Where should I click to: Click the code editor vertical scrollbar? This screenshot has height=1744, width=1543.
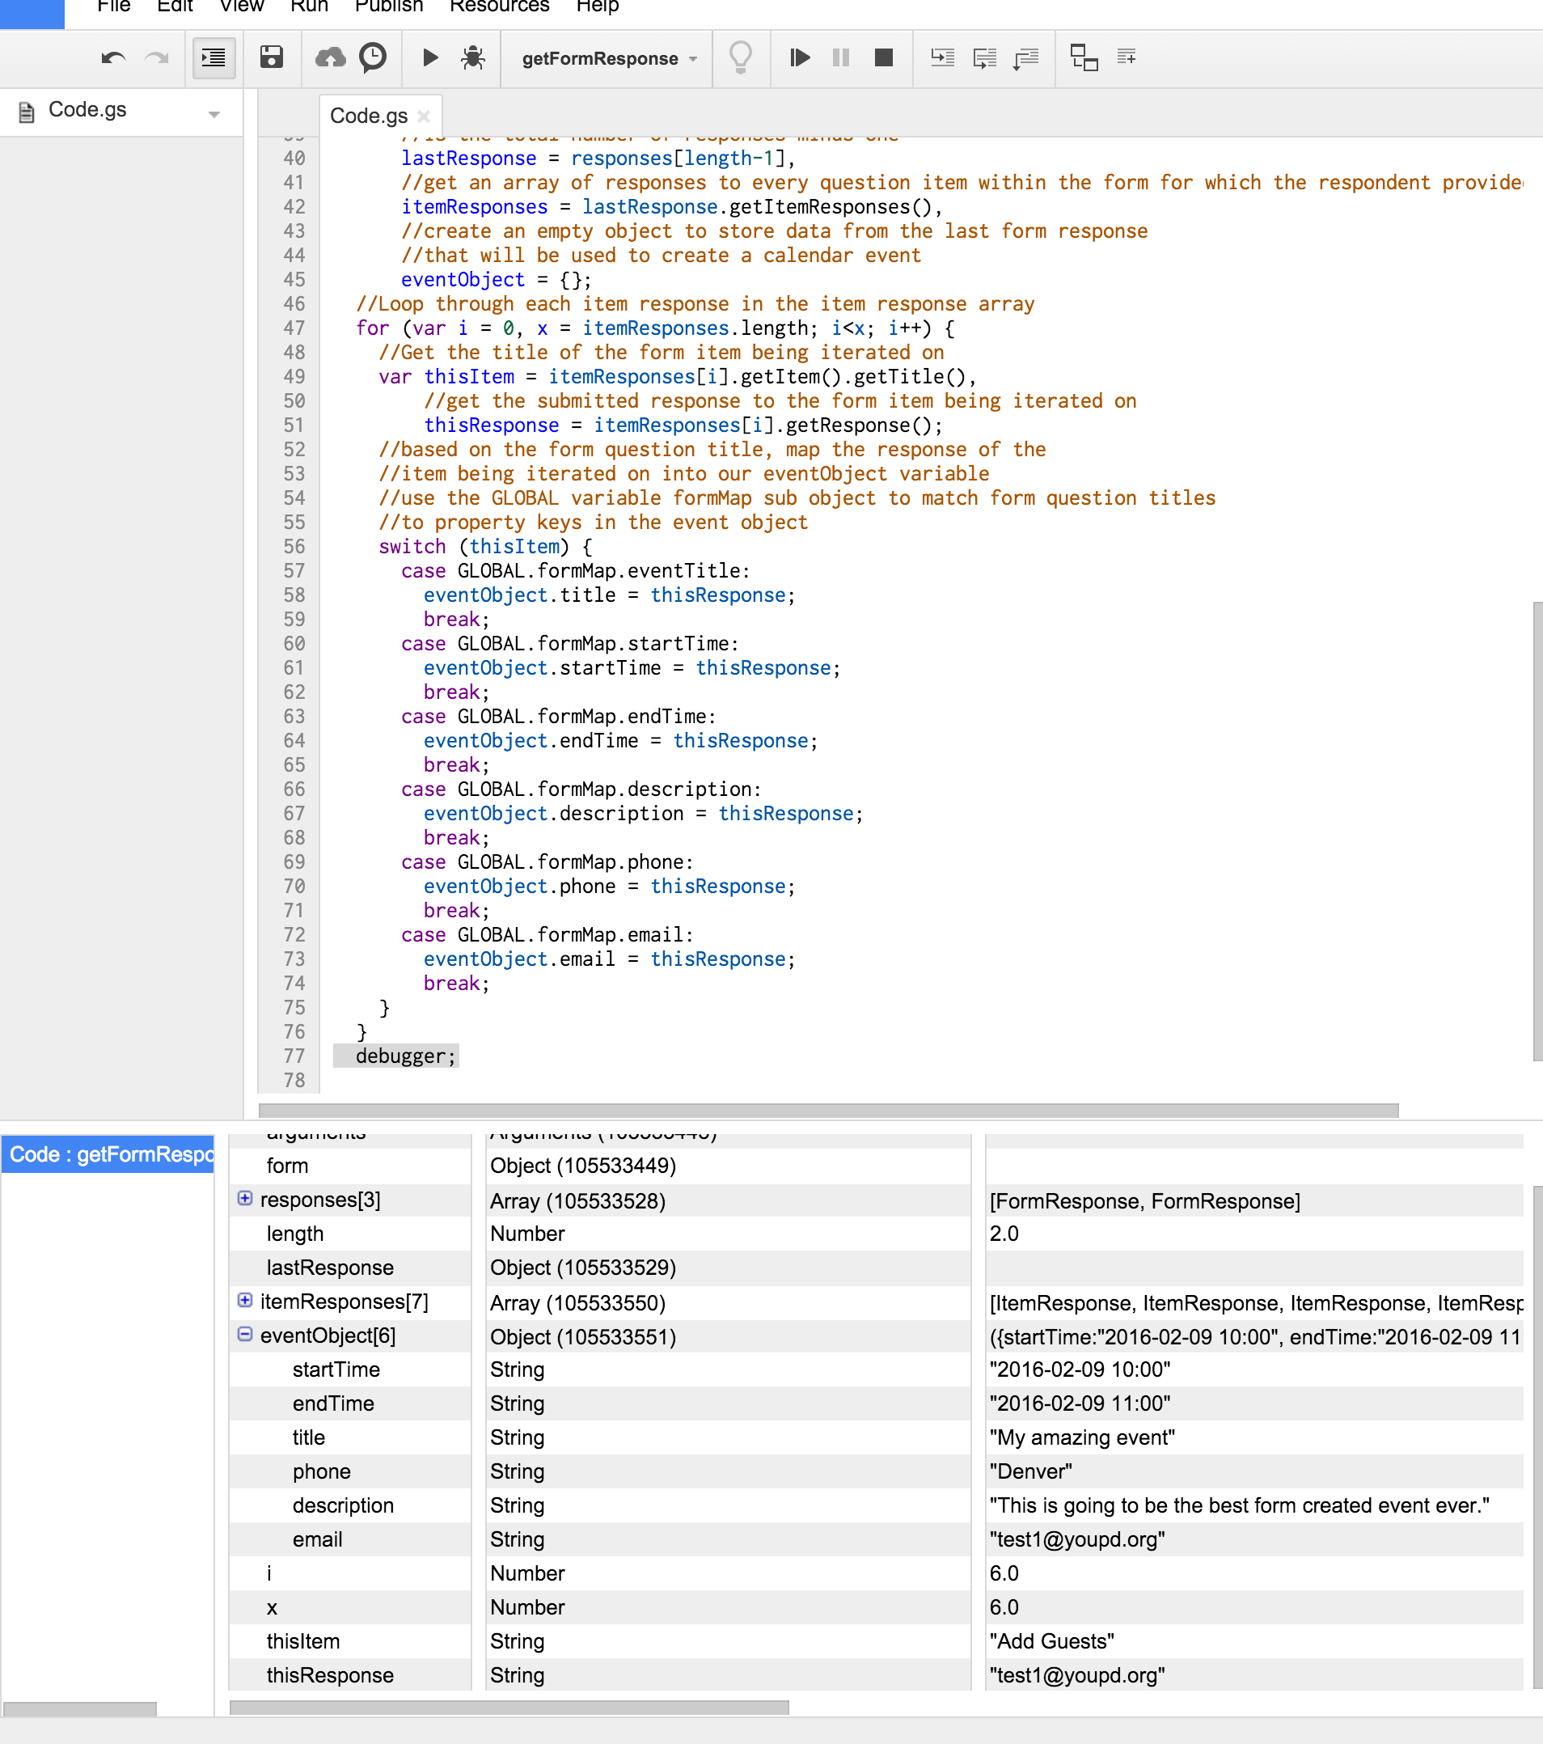point(1537,831)
